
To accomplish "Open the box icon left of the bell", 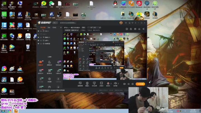I will 135,29.
